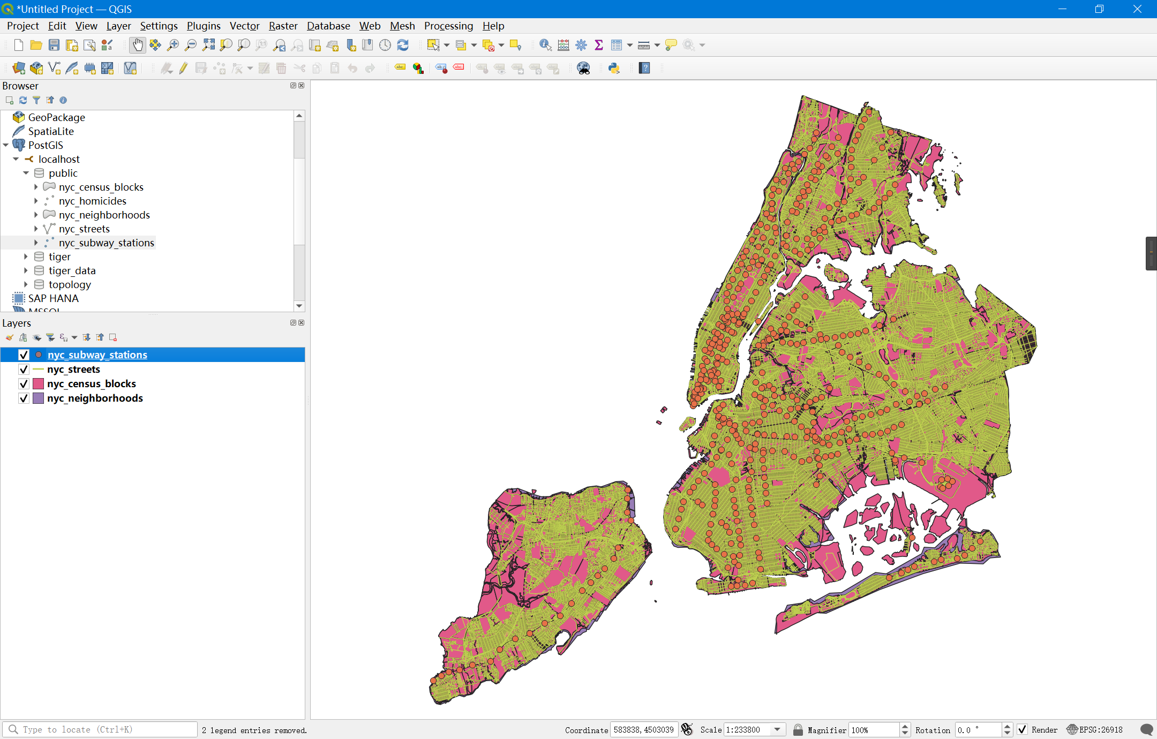The width and height of the screenshot is (1157, 739).
Task: Open the field calculator Statistics sigma icon
Action: [599, 46]
